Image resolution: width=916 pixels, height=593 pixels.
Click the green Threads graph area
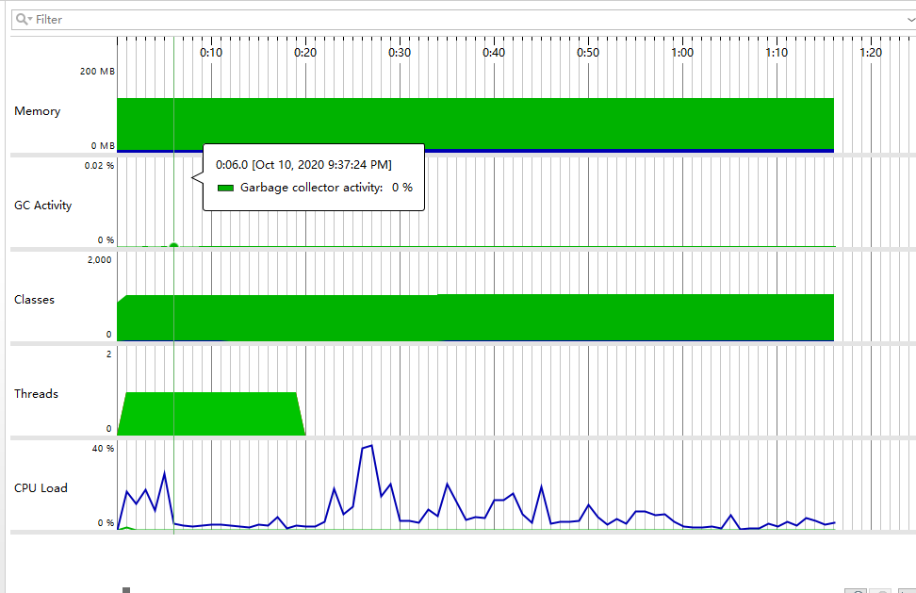tap(211, 414)
